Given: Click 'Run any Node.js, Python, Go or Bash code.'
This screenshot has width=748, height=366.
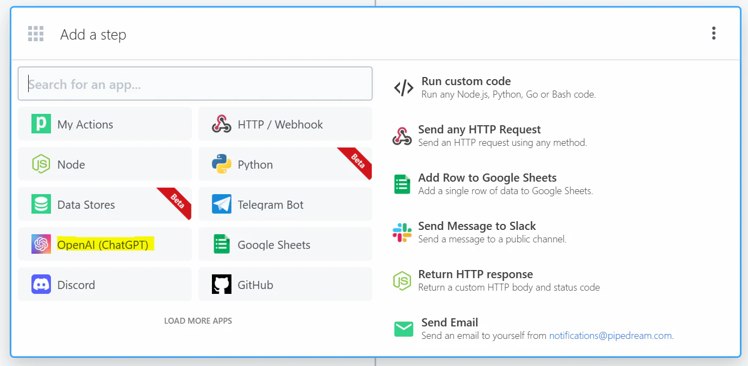Looking at the screenshot, I should click(508, 94).
